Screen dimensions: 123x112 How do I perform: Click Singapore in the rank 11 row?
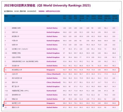pyautogui.click(x=51, y=70)
